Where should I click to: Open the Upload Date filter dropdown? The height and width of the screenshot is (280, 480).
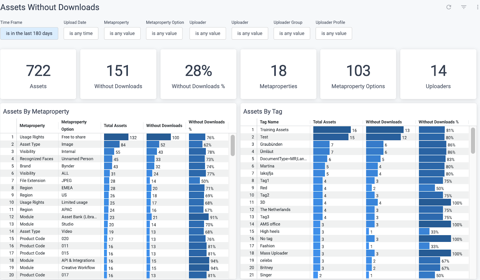pyautogui.click(x=81, y=33)
